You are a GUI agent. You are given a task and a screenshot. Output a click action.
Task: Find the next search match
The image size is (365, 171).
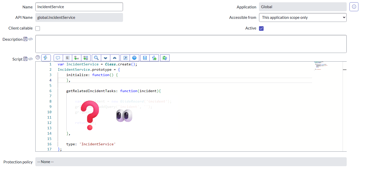105,58
